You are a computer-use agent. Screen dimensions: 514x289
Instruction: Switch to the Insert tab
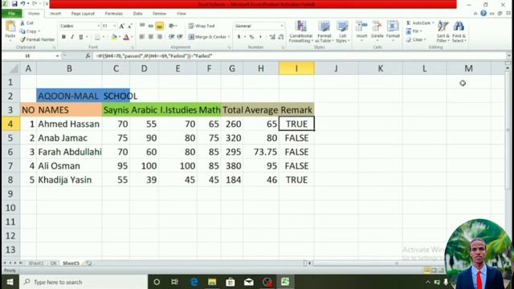(x=55, y=14)
